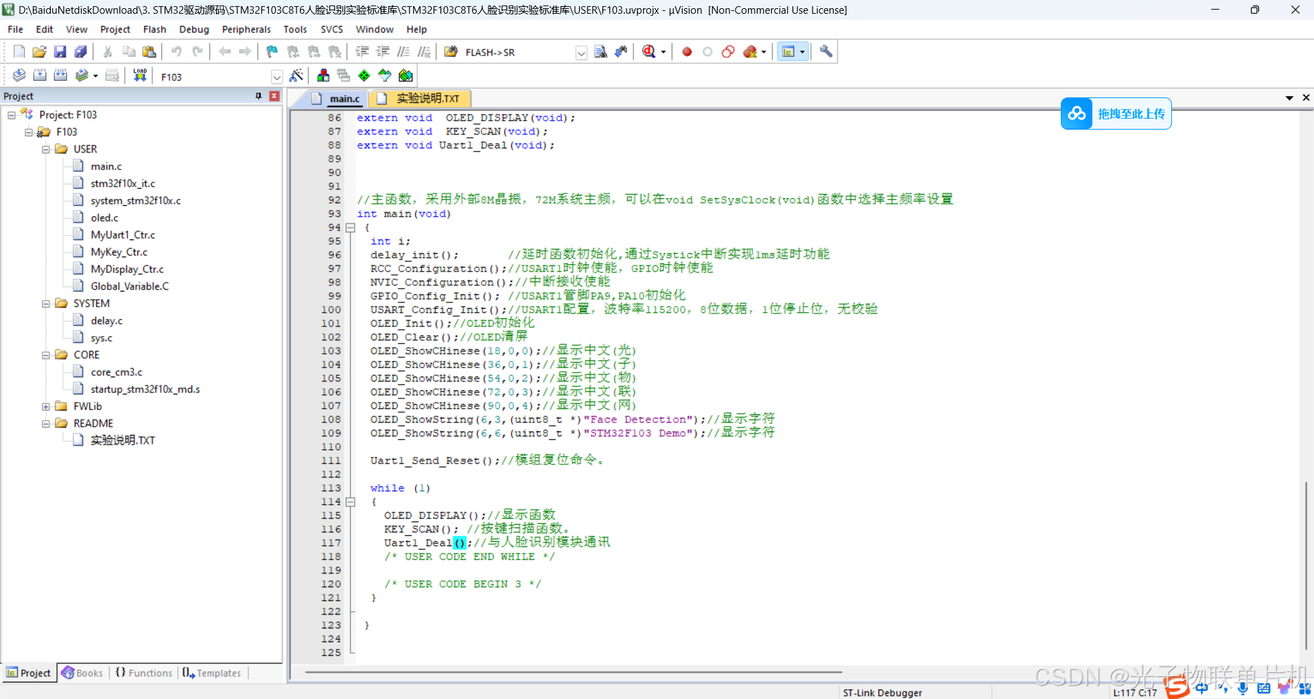1314x699 pixels.
Task: Copy selection toolbar icon
Action: click(128, 52)
